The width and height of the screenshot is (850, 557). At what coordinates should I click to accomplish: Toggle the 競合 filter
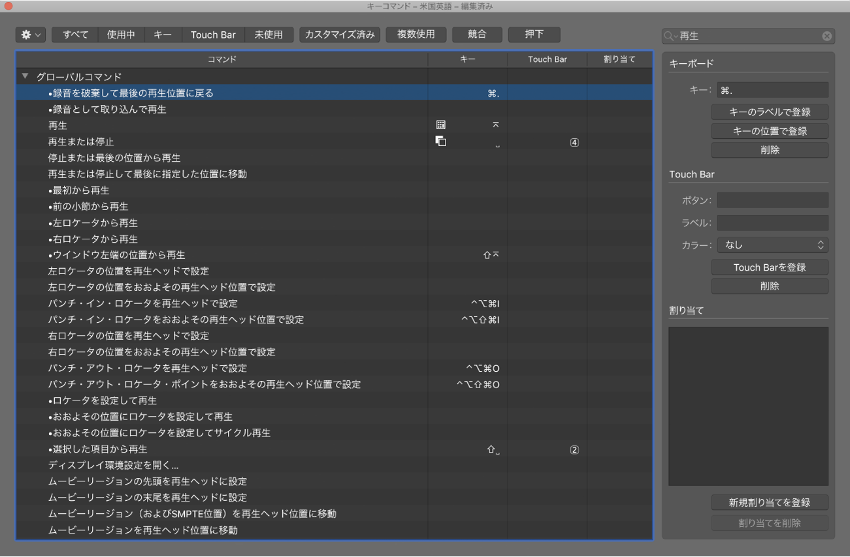pyautogui.click(x=476, y=35)
